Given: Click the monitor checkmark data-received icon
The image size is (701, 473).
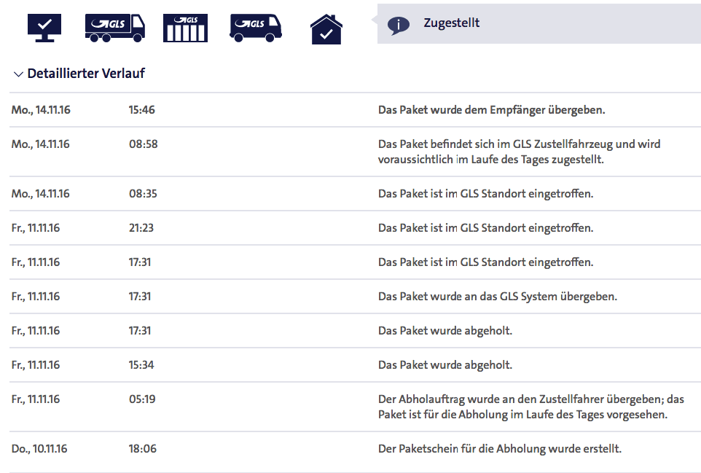Looking at the screenshot, I should point(44,28).
